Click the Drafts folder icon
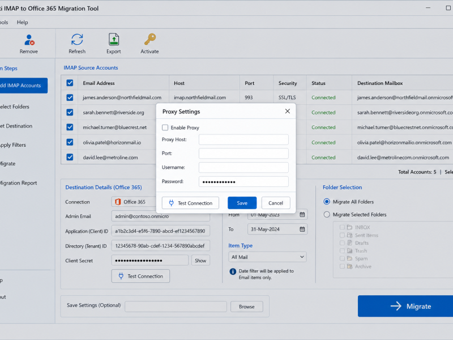Screen dimensions: 453x340 349,243
